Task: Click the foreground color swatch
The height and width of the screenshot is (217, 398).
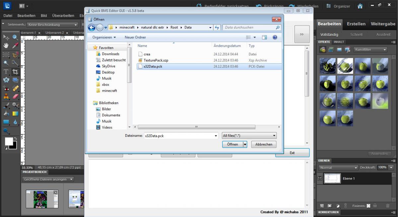Action: (9, 141)
